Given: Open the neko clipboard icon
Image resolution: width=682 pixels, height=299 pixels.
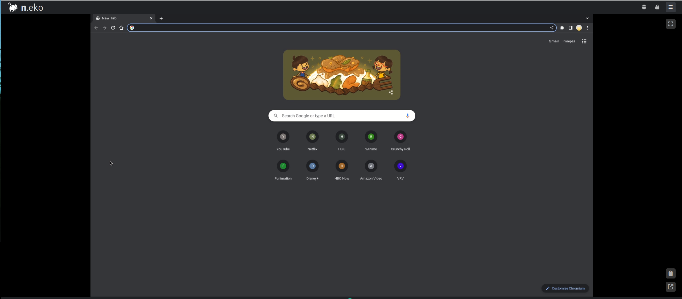Looking at the screenshot, I should (x=670, y=273).
